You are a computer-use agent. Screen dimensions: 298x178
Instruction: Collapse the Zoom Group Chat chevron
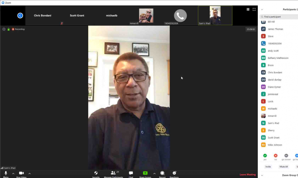(262, 175)
